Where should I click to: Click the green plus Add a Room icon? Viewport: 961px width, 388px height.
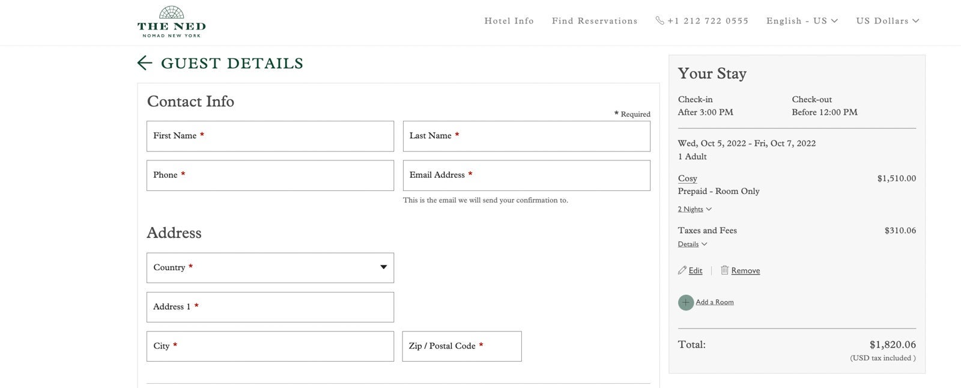685,303
